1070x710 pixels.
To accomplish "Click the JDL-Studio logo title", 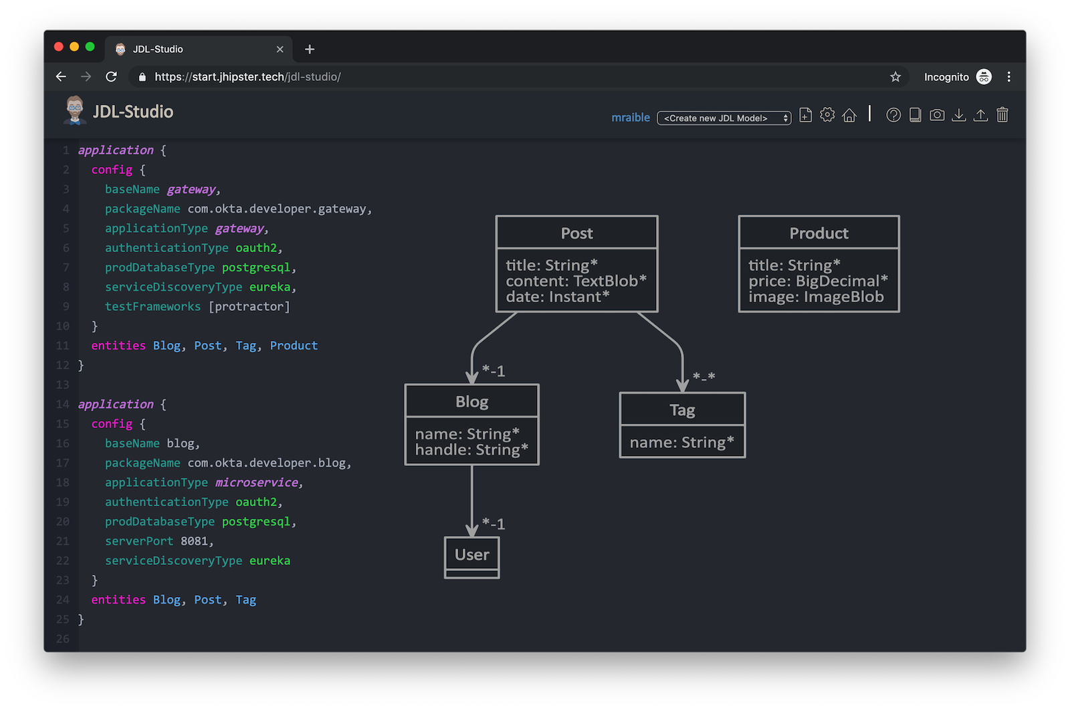I will tap(132, 112).
